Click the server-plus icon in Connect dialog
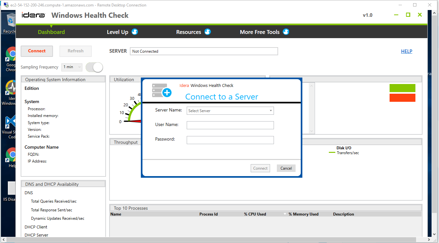 pyautogui.click(x=162, y=90)
